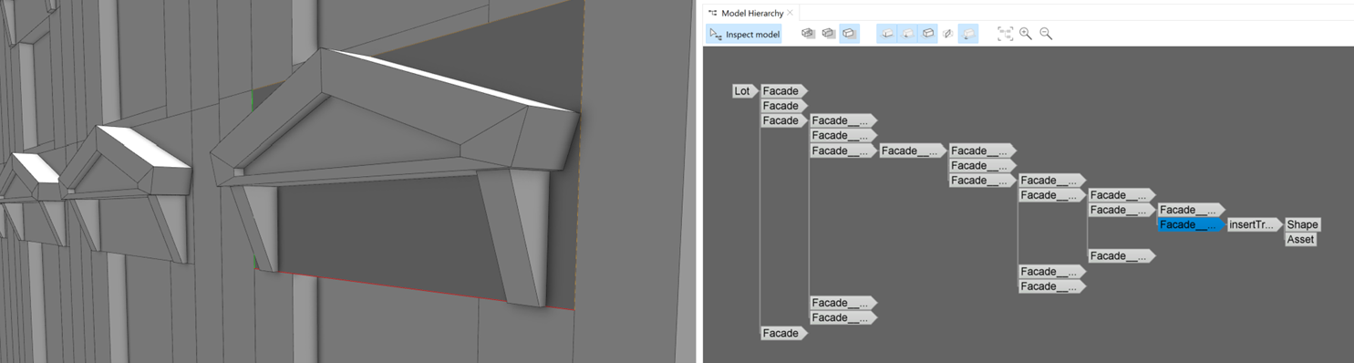1354x363 pixels.
Task: Toggle last highlighted shape icon before frame icon
Action: coord(968,34)
